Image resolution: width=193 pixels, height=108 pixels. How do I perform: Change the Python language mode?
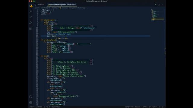coord(155,107)
